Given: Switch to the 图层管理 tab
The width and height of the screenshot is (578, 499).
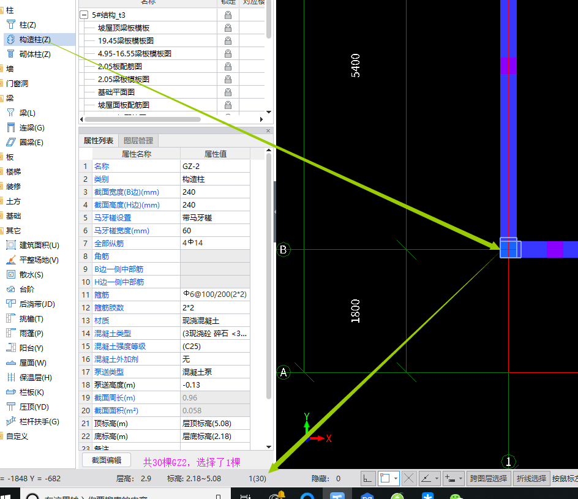Looking at the screenshot, I should click(138, 140).
